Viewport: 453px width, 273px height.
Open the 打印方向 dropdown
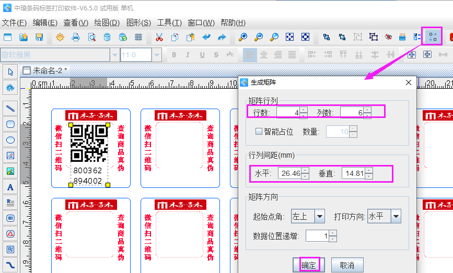tap(396, 216)
